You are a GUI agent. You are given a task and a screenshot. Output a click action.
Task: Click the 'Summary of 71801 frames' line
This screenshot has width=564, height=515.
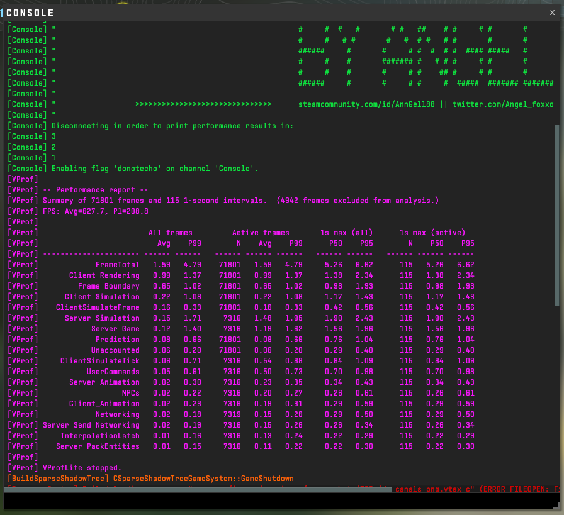pos(239,201)
